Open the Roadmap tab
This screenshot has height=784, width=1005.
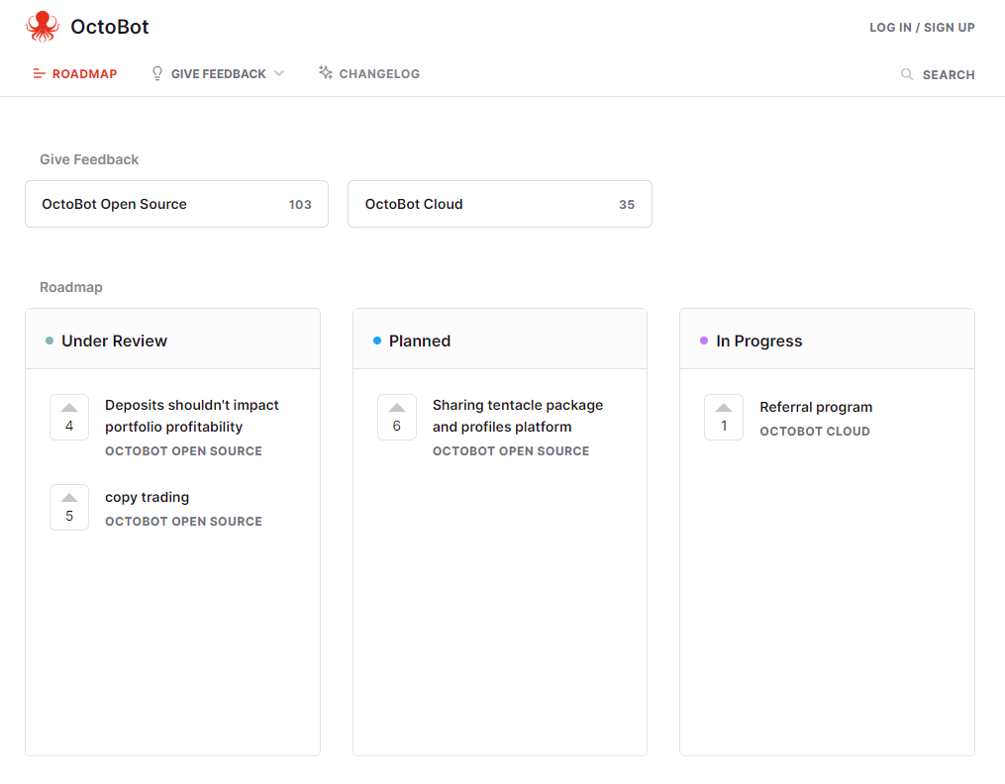(75, 73)
